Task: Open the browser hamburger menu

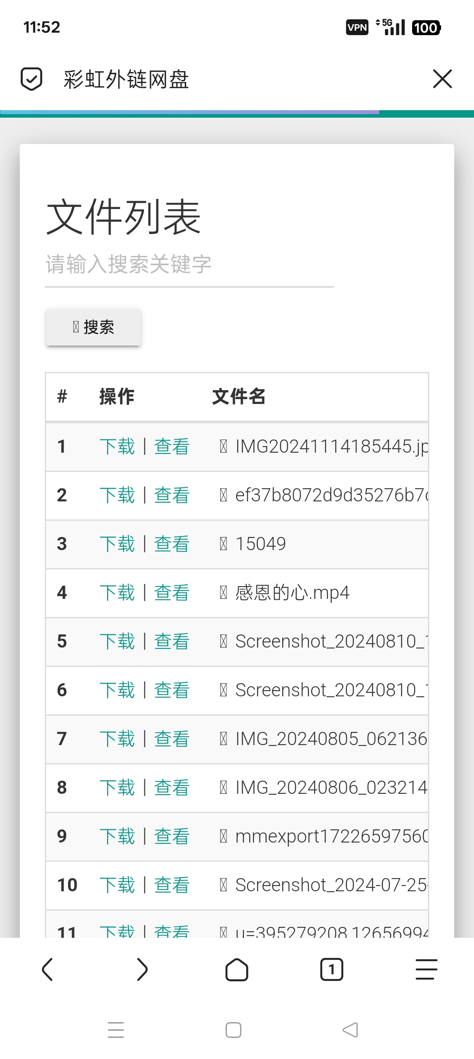Action: pos(426,969)
